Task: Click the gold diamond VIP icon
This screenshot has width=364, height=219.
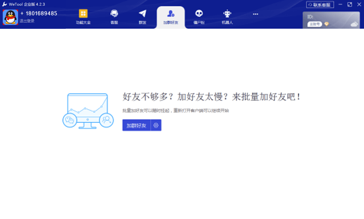Action: point(327,24)
